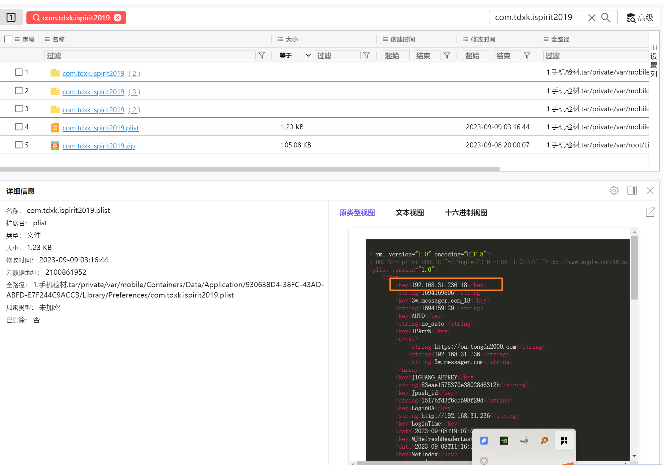
Task: Open the 大小 column header menu
Action: pyautogui.click(x=280, y=39)
